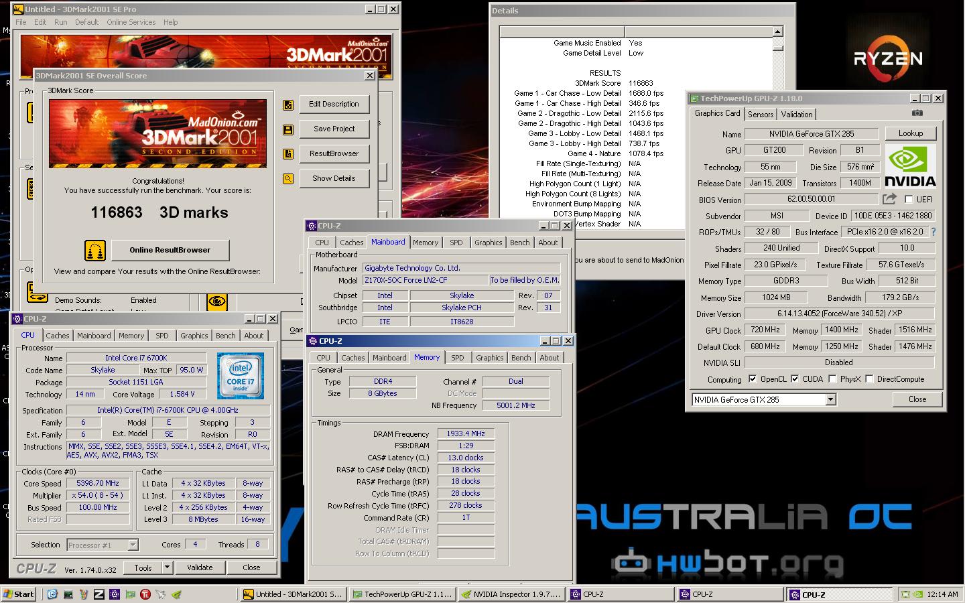Click the Validate button in CPU-Z

coord(200,567)
